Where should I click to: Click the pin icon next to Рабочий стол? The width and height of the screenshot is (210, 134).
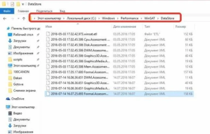click(x=38, y=35)
